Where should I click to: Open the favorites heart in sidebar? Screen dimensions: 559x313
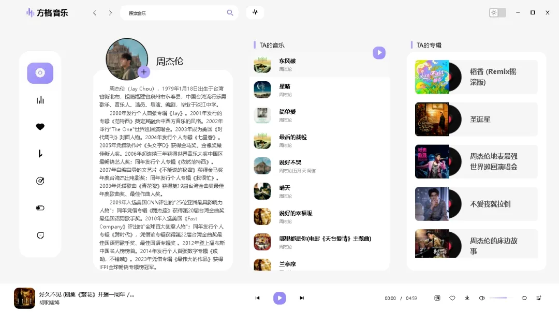(x=40, y=127)
